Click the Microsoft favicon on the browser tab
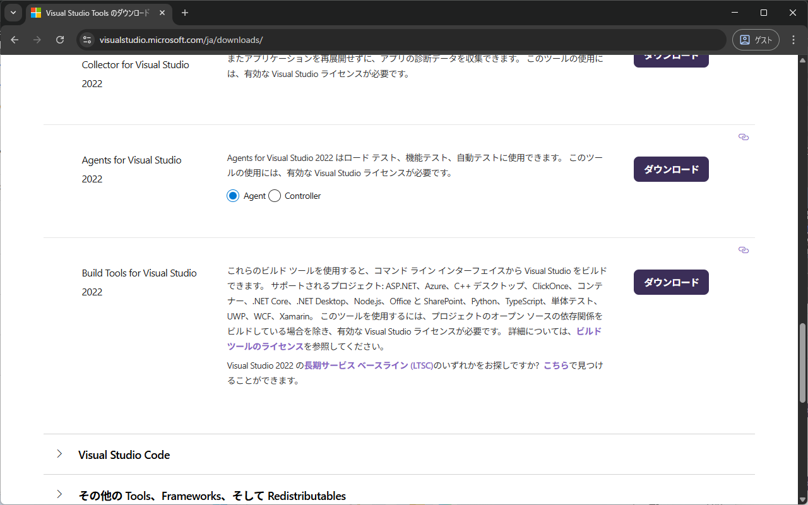808x505 pixels. [x=36, y=13]
